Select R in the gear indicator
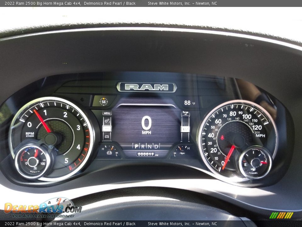Image resolution: width=302 pixels, height=227 pixels. point(143,146)
